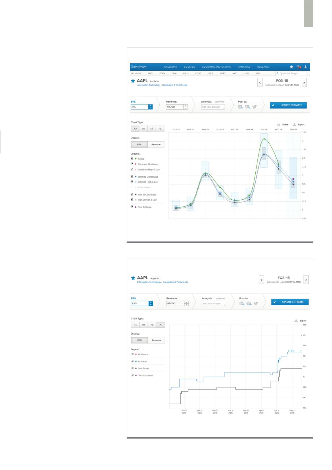Toggle the Company Guidance checkbox
The image size is (332, 470).
(132, 164)
